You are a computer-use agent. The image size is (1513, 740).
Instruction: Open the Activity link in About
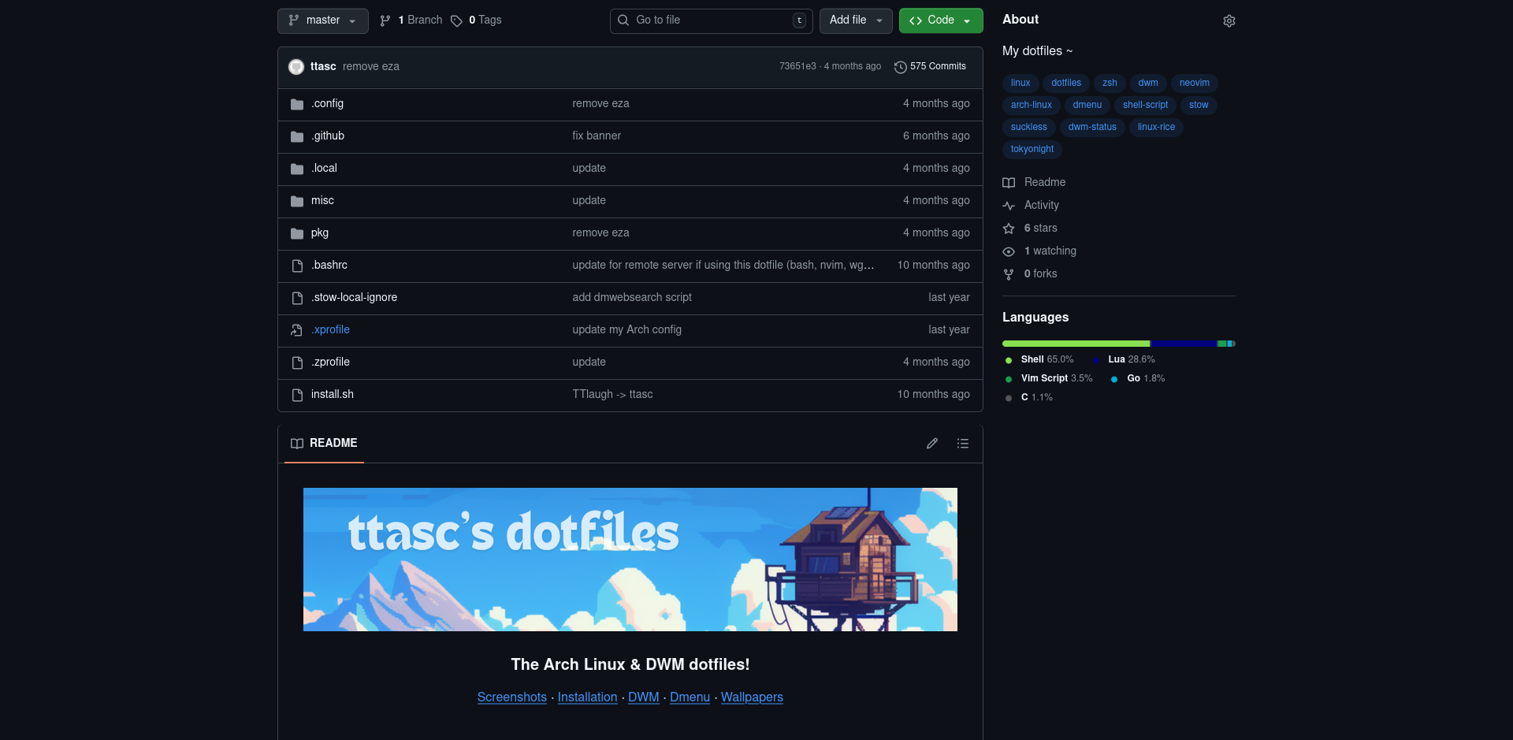point(1041,205)
